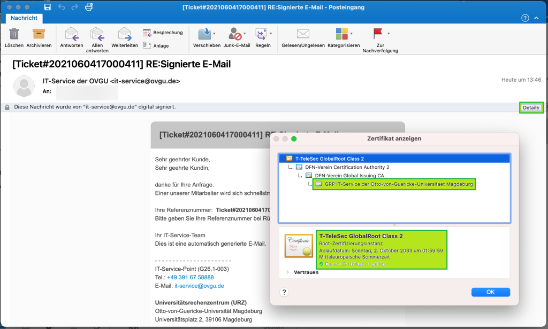
Task: Expand the Zur Nachverfolgung flag dropdown
Action: coord(389,34)
